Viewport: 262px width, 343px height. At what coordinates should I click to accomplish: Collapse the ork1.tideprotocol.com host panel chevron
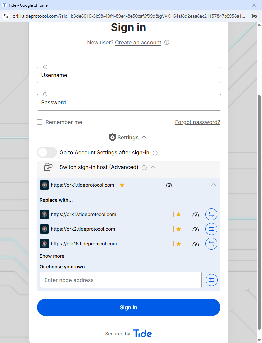click(214, 185)
